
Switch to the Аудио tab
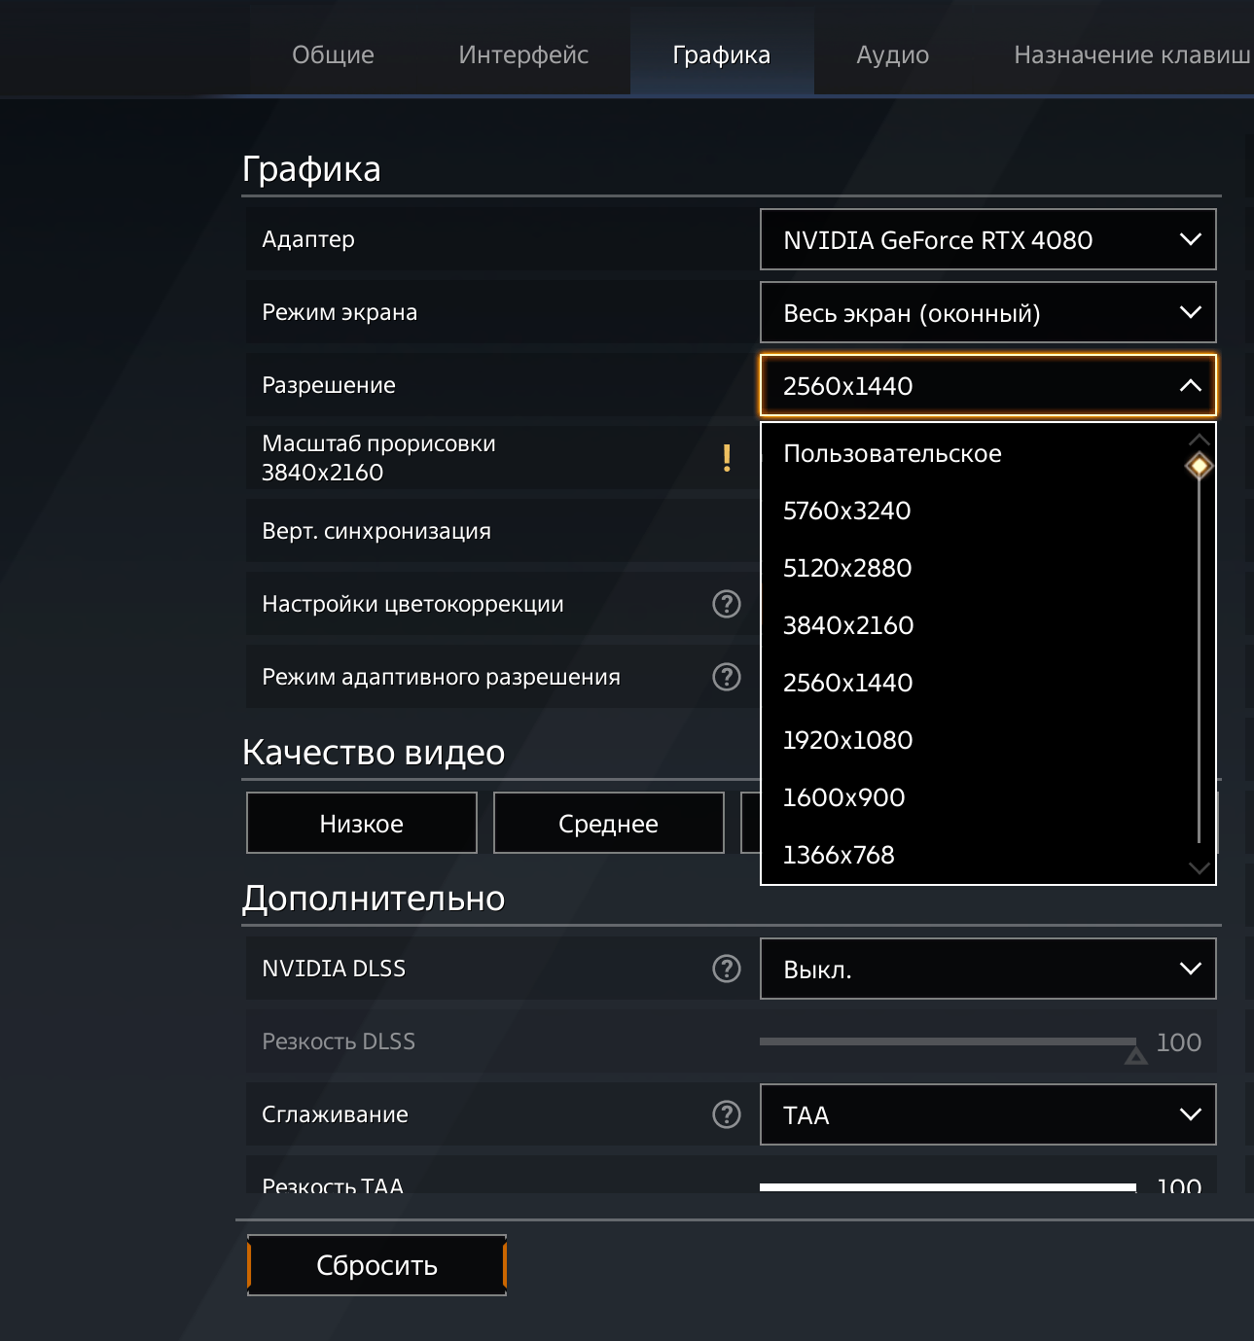tap(892, 55)
